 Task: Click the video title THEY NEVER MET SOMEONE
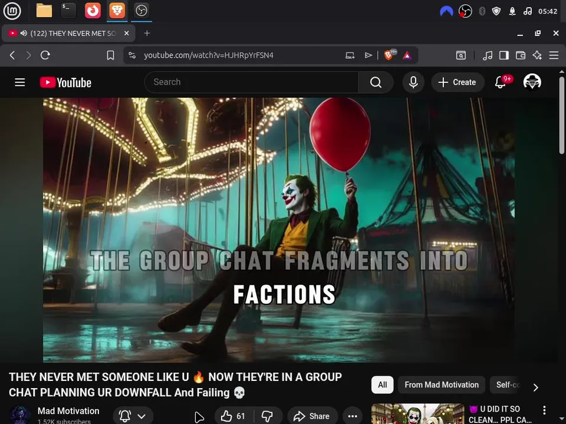[175, 385]
